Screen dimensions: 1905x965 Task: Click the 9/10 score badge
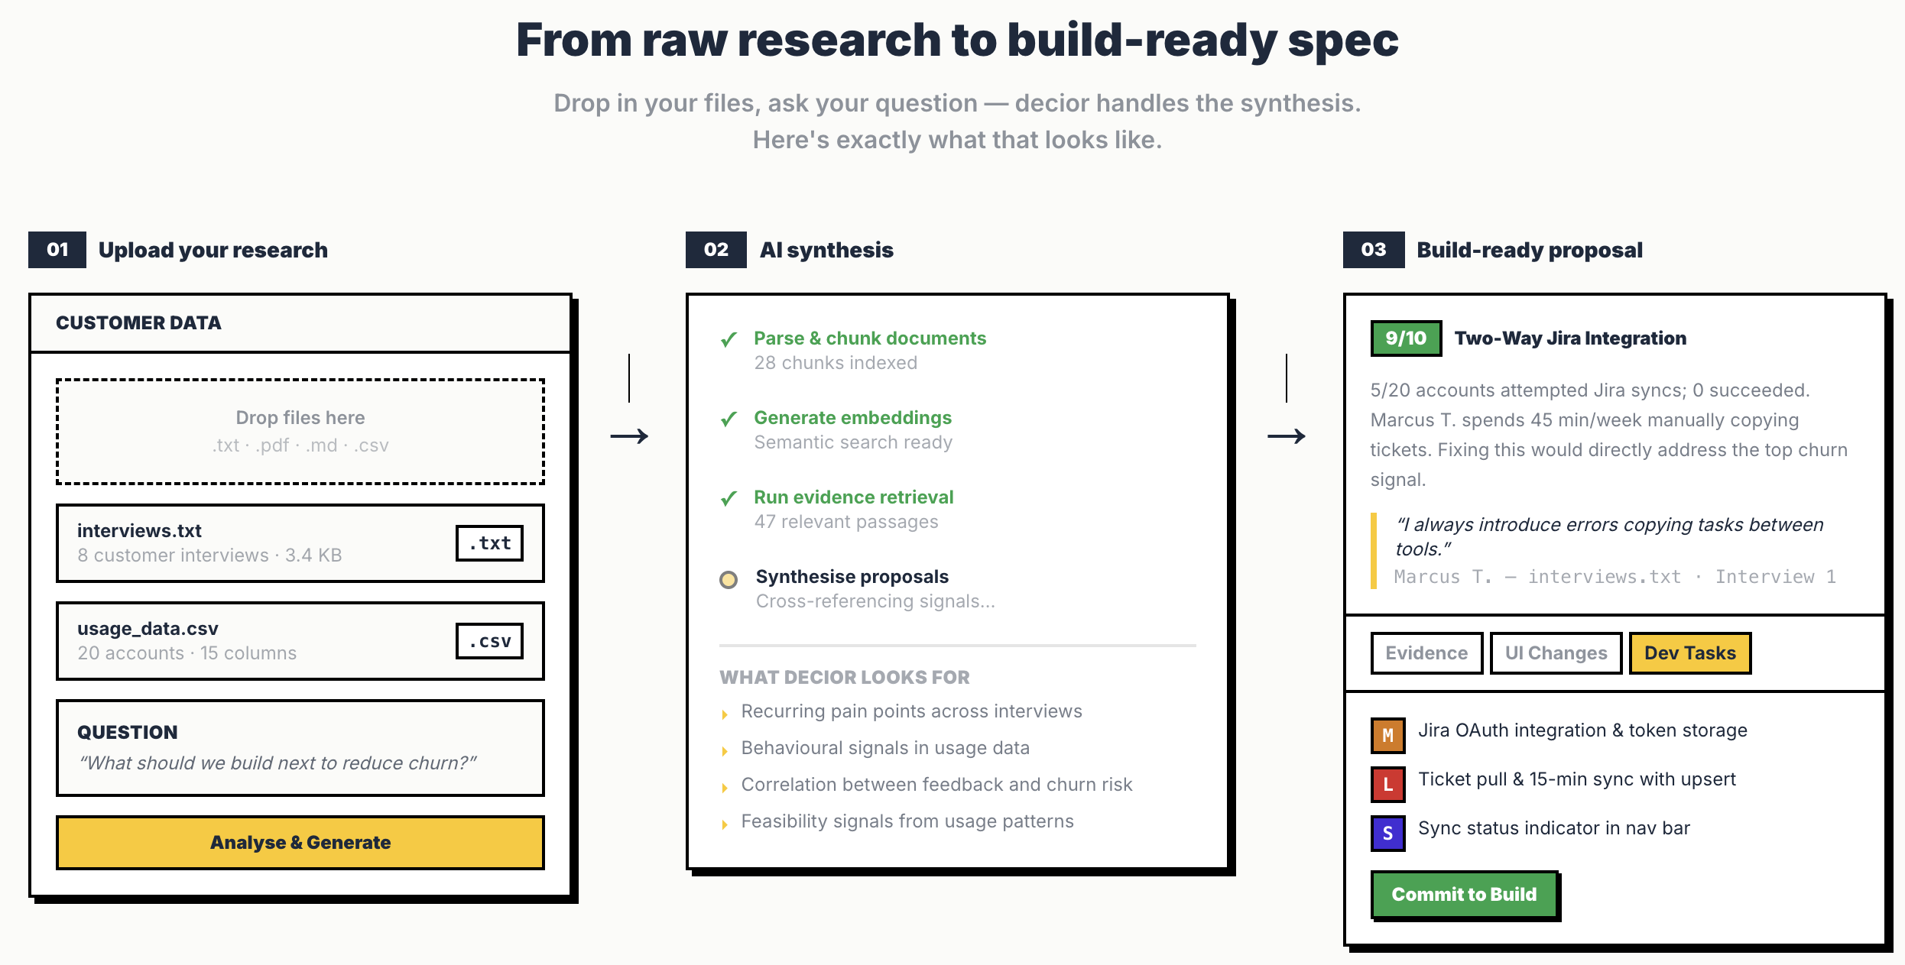1406,338
